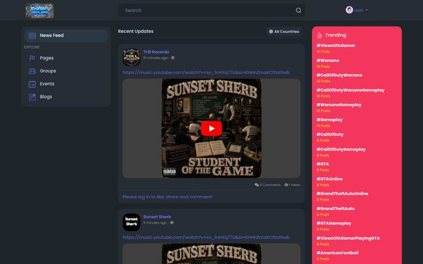Play the Student of the Game video
This screenshot has height=264, width=423.
tap(211, 128)
